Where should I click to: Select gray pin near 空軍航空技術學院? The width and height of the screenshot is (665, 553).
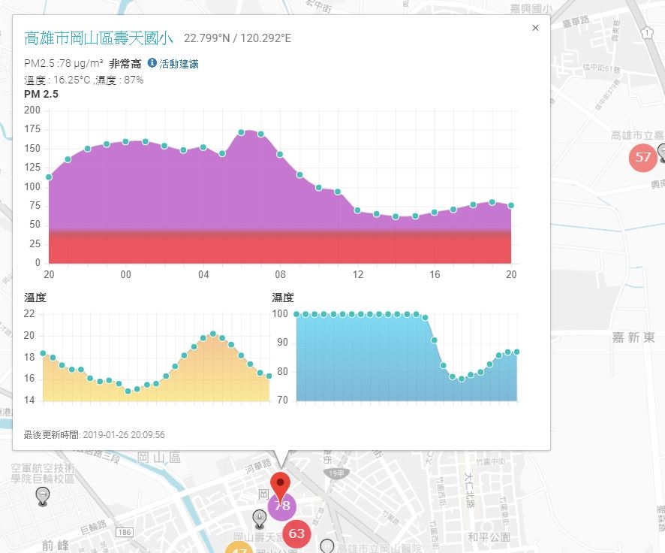pyautogui.click(x=43, y=497)
